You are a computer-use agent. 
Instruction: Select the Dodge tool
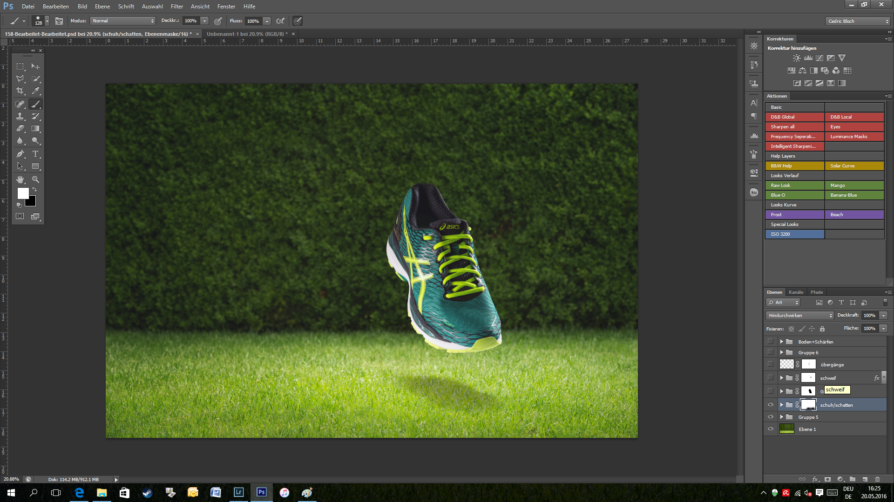[35, 140]
